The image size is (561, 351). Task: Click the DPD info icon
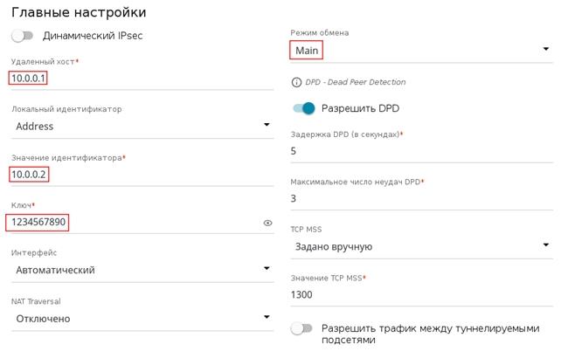[x=296, y=82]
